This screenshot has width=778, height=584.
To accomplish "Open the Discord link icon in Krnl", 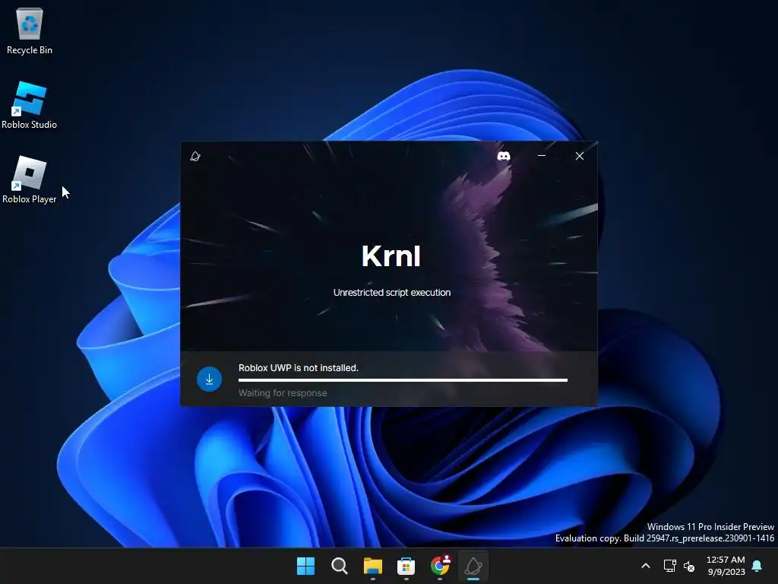I will [x=504, y=156].
